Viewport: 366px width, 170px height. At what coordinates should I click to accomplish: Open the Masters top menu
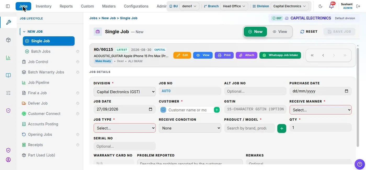pyautogui.click(x=109, y=6)
